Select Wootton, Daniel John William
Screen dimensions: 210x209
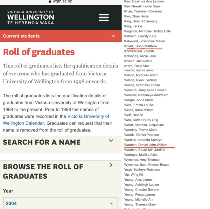146,145
